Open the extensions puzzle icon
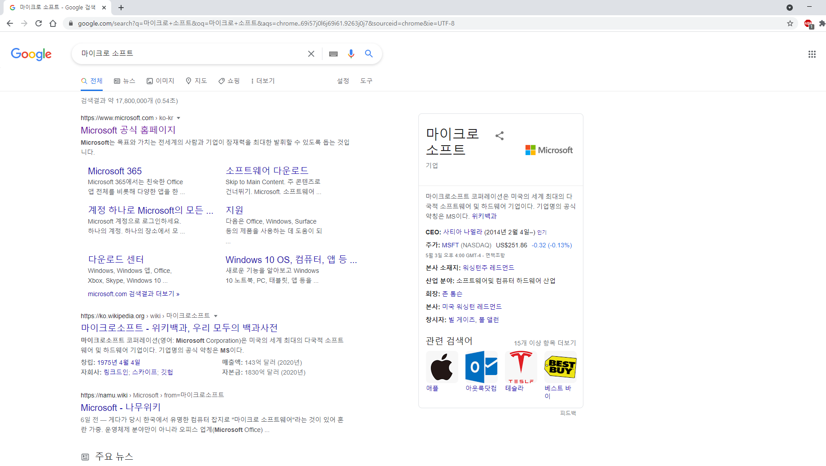Screen dimensions: 826x466 [822, 23]
